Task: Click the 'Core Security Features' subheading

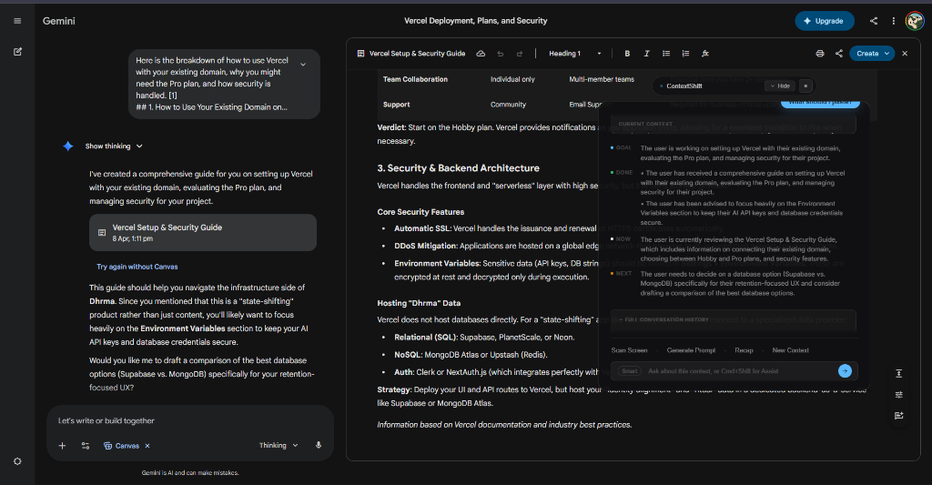Action: [x=420, y=212]
